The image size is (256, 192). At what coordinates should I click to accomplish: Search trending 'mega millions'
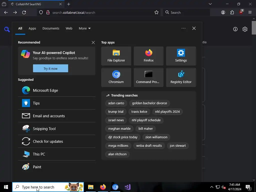[x=118, y=146]
